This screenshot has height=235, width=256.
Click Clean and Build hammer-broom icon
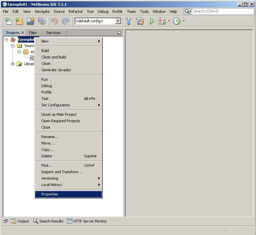click(x=140, y=21)
